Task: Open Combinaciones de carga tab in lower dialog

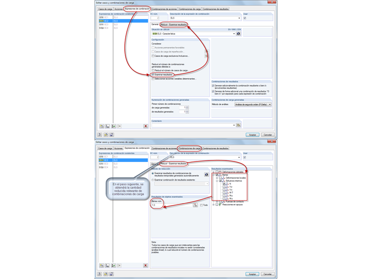Action: pyautogui.click(x=189, y=148)
